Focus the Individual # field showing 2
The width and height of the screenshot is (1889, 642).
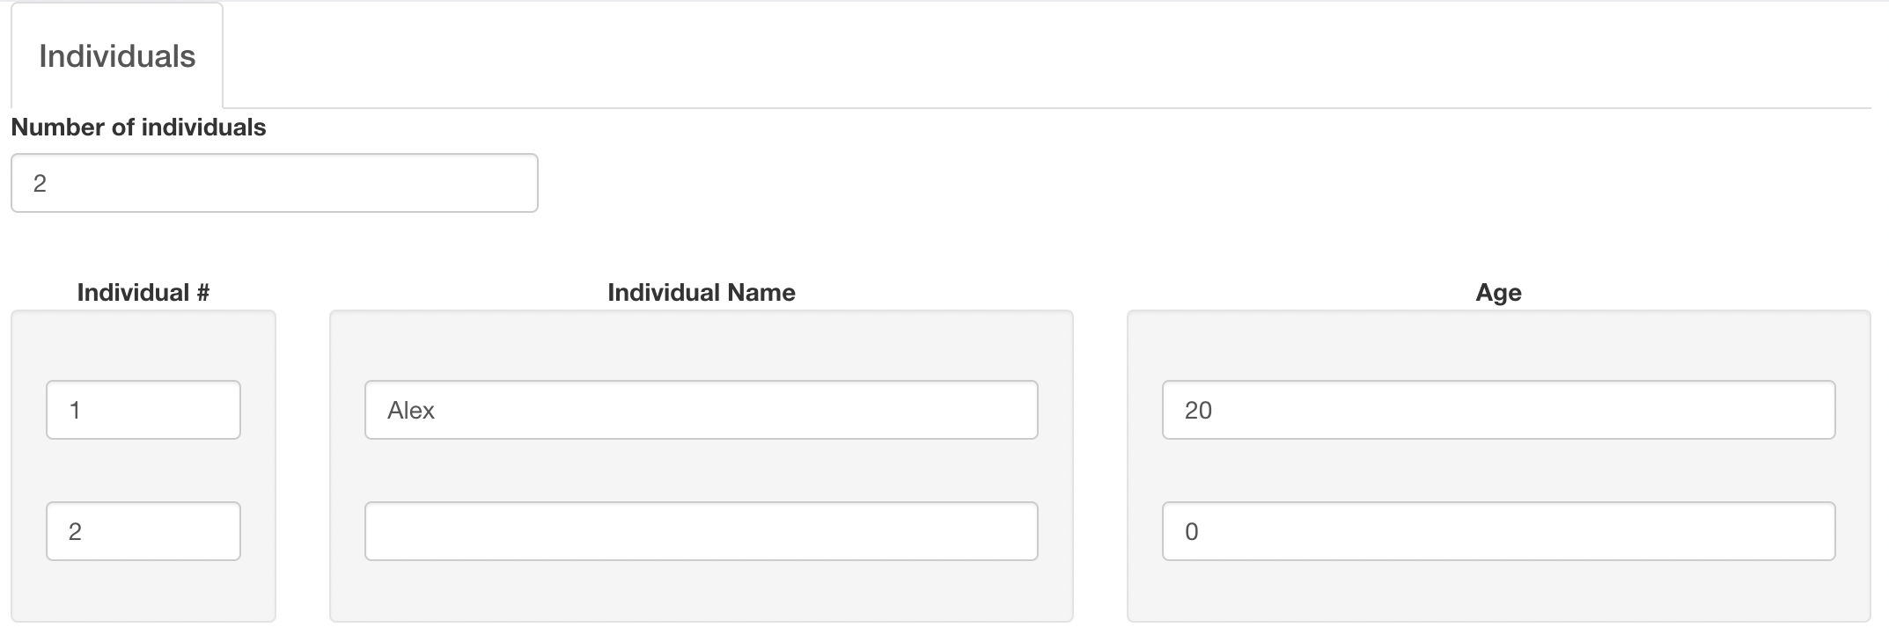[x=143, y=531]
